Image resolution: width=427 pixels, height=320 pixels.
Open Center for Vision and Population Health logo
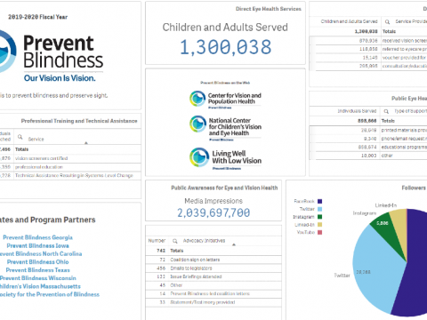coord(226,99)
